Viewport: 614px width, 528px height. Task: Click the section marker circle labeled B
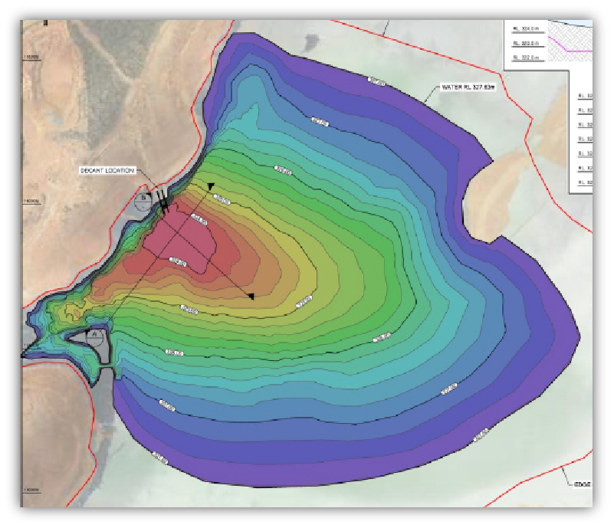[x=143, y=201]
